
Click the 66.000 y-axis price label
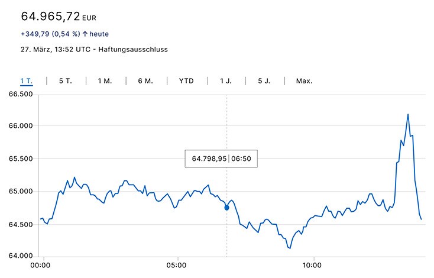(x=19, y=126)
